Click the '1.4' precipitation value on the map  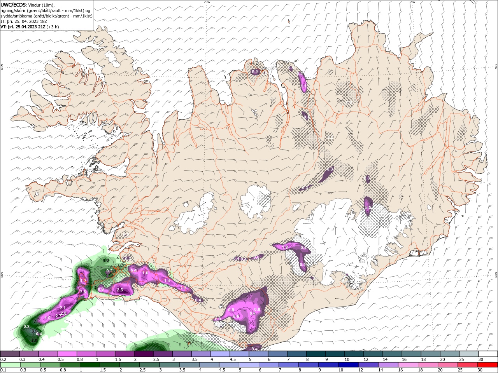167,281
